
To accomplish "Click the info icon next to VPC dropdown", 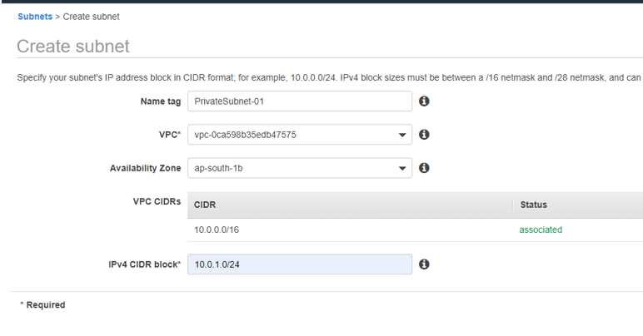I will 423,134.
